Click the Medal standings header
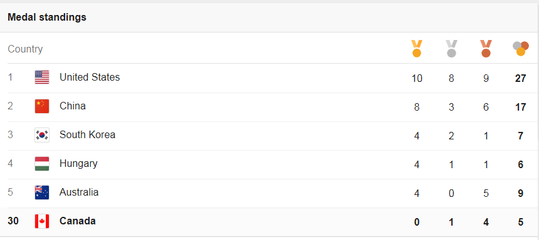Viewport: 539px width, 240px height. 47,17
